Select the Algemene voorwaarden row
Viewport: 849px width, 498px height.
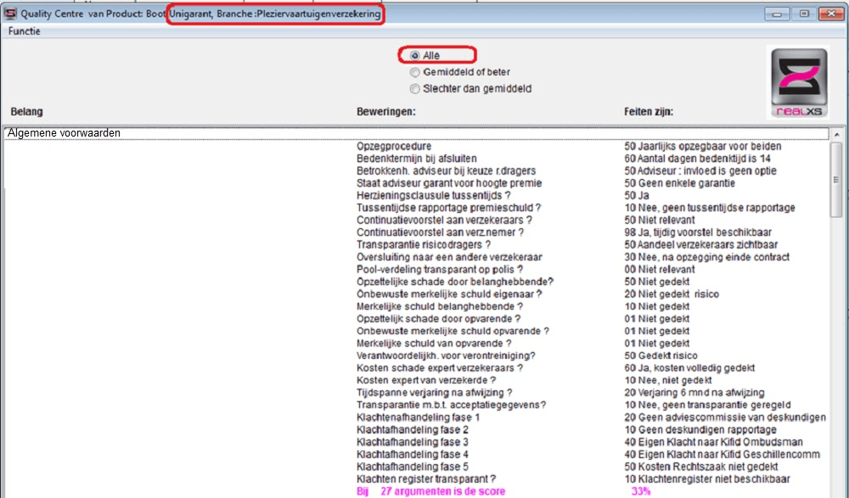(416, 133)
